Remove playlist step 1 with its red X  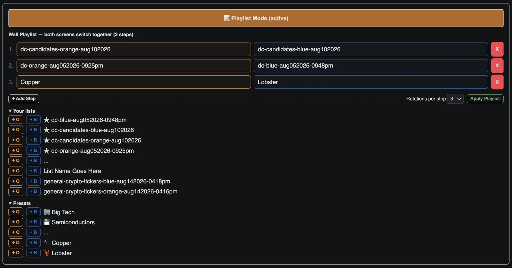(497, 49)
